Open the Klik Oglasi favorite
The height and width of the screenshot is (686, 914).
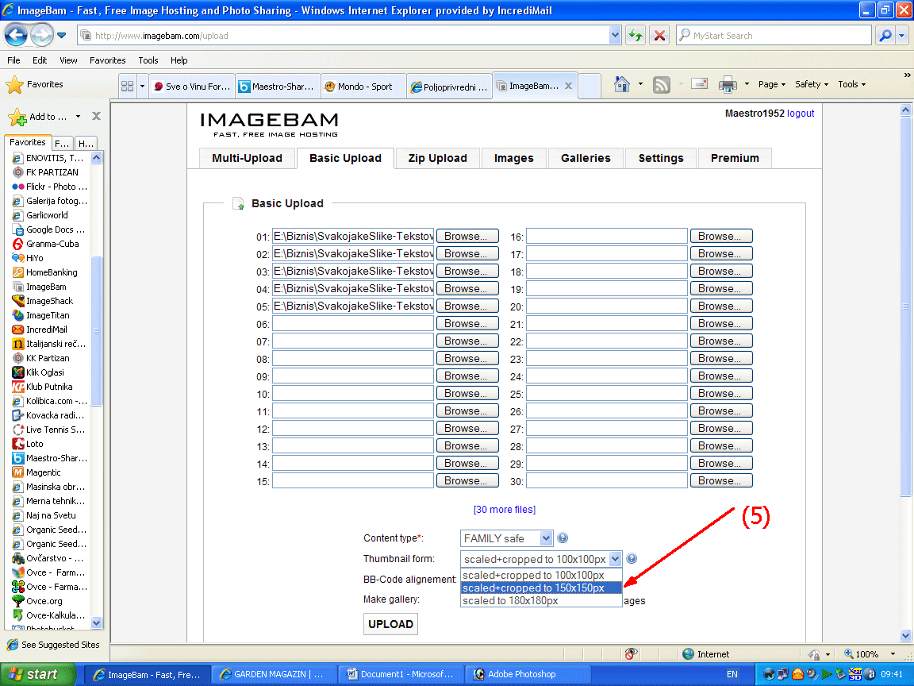coord(38,372)
